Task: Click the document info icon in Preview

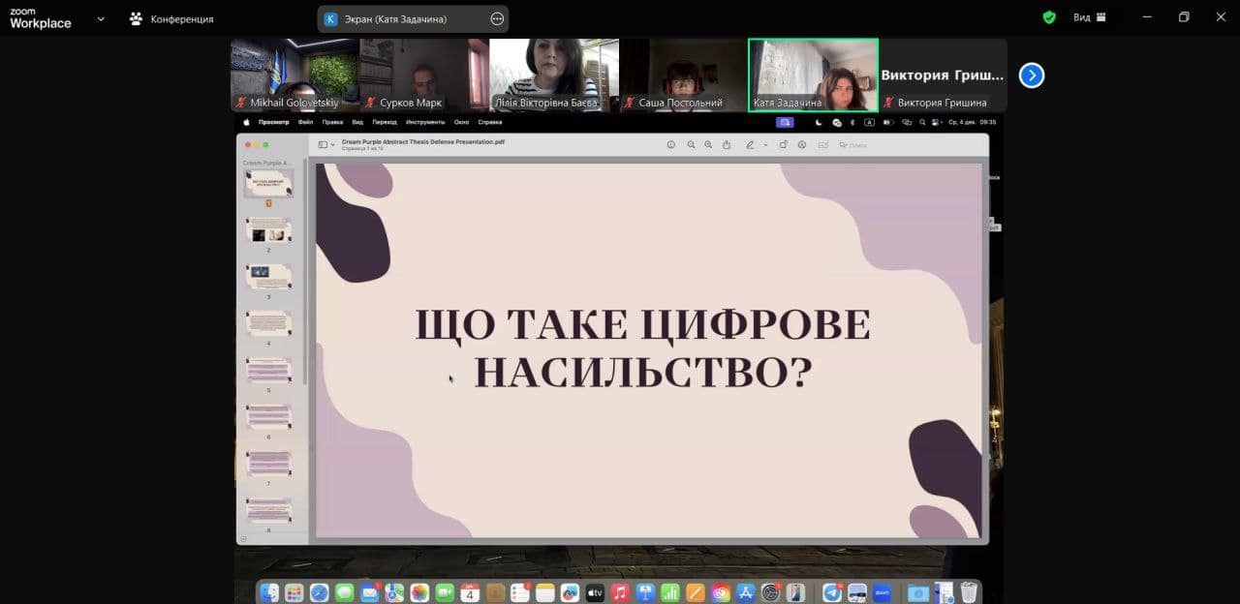Action: pyautogui.click(x=670, y=145)
